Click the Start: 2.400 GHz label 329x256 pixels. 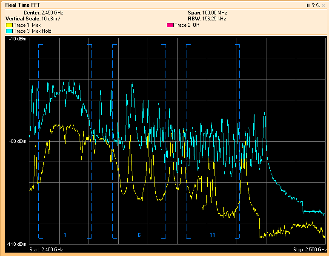pyautogui.click(x=46, y=249)
